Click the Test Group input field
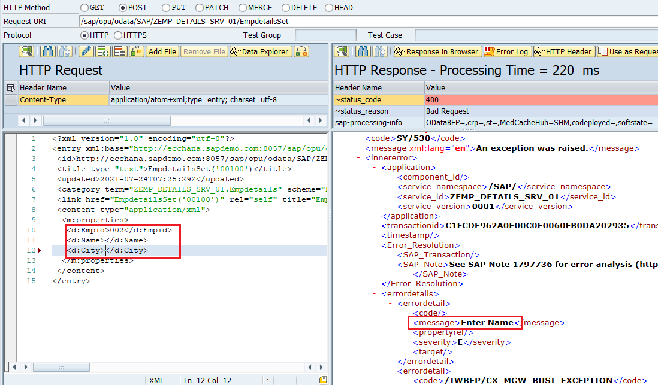The height and width of the screenshot is (385, 658). pos(325,35)
